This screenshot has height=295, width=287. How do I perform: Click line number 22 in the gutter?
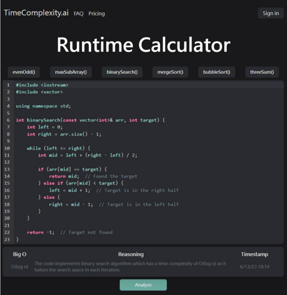click(7, 233)
